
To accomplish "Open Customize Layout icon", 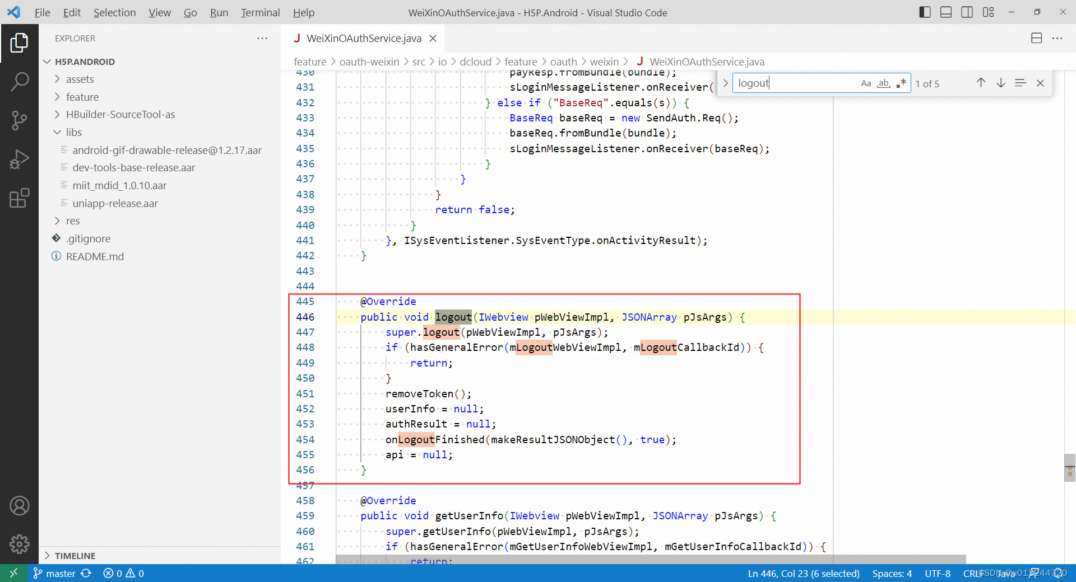I will [988, 12].
